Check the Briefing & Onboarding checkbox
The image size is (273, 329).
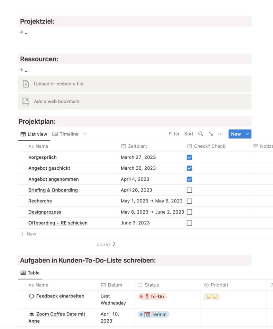coord(189,190)
